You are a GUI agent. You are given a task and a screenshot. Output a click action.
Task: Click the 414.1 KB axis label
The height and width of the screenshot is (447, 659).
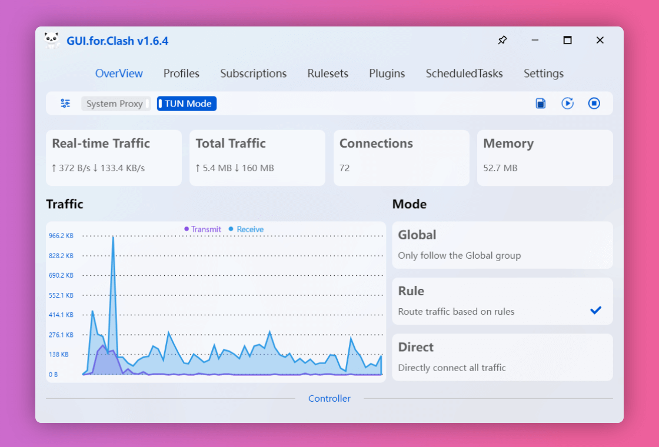(x=61, y=315)
